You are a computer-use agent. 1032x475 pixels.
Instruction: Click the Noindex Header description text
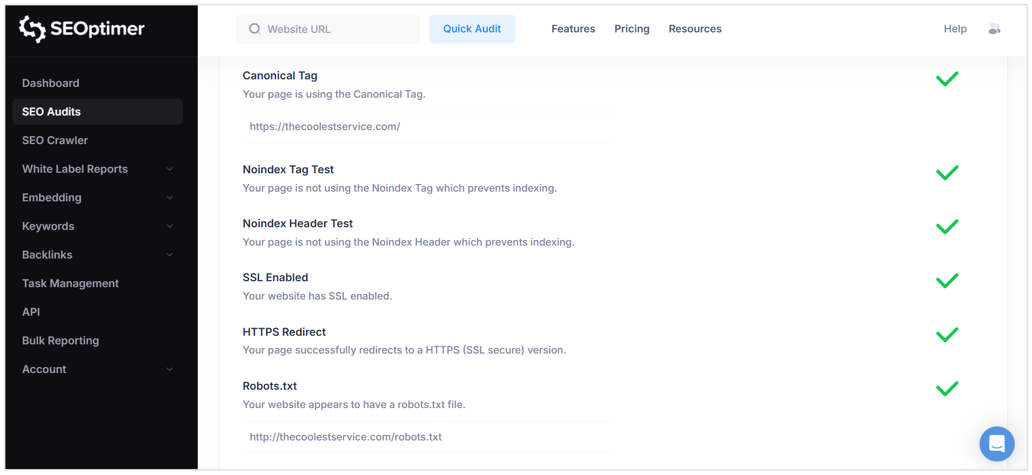click(408, 242)
